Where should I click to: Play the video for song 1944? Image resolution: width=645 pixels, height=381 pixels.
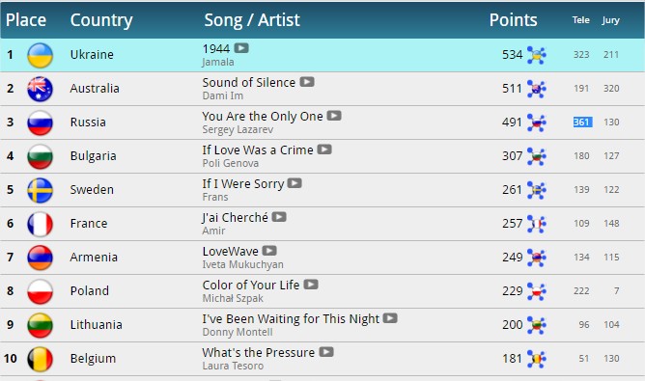241,48
